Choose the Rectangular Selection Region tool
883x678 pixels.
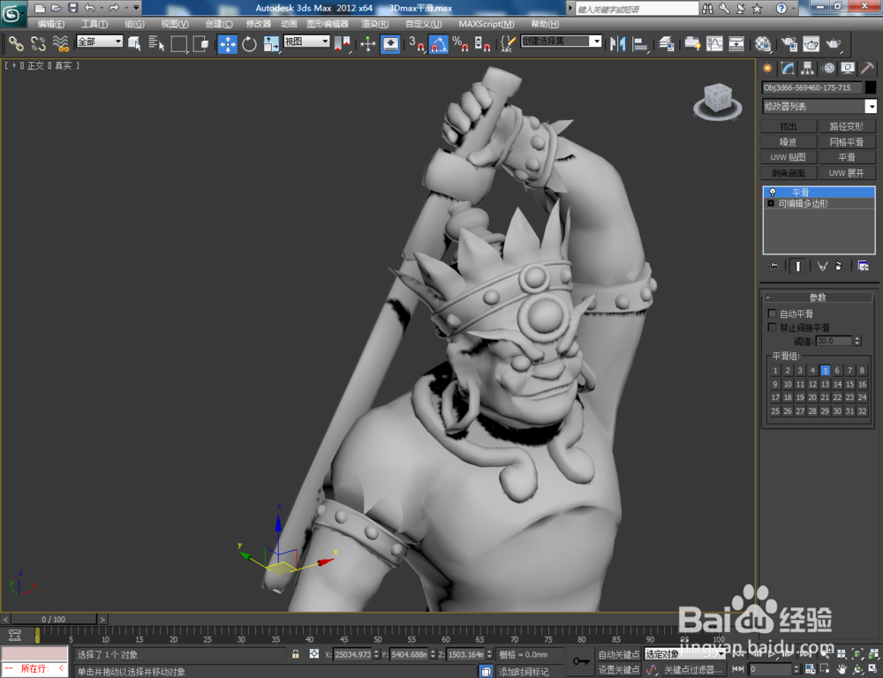(x=178, y=43)
